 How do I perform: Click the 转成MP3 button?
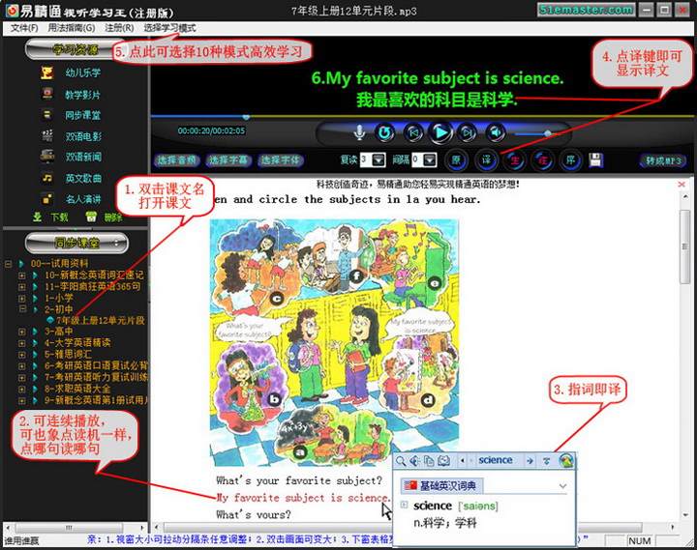tap(663, 160)
